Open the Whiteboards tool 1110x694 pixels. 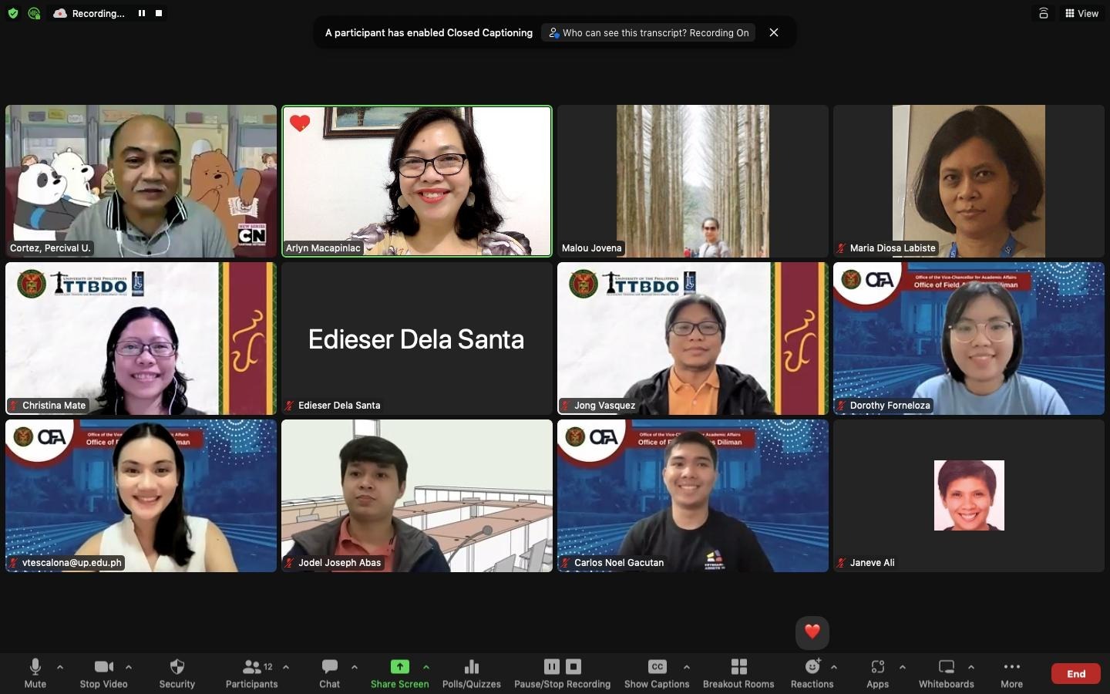(x=946, y=672)
